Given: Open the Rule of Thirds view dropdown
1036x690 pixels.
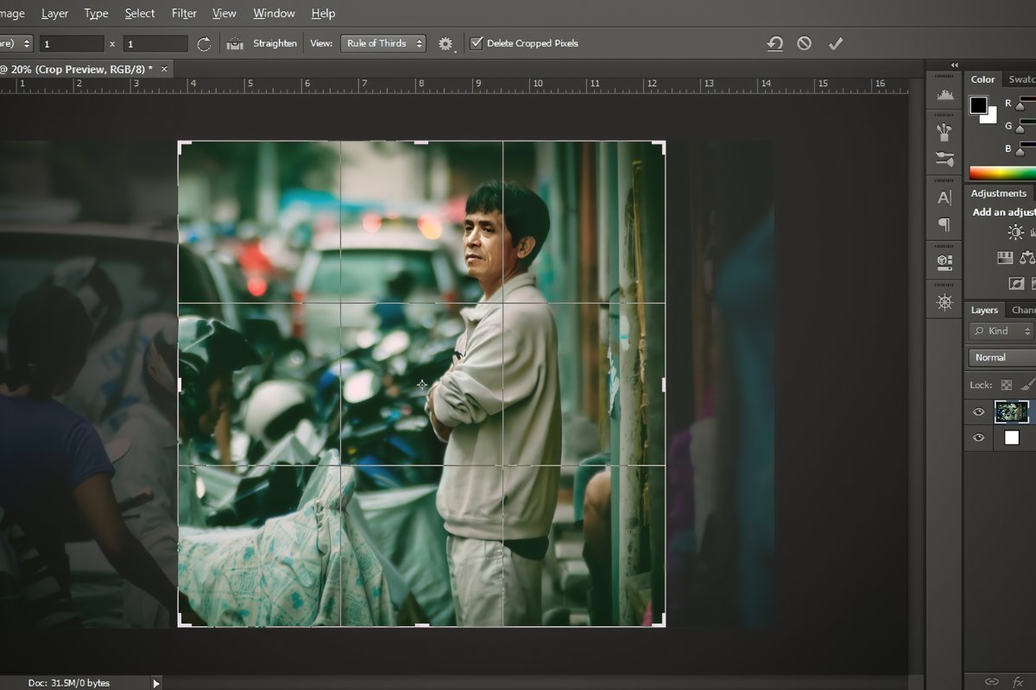Looking at the screenshot, I should (x=383, y=42).
